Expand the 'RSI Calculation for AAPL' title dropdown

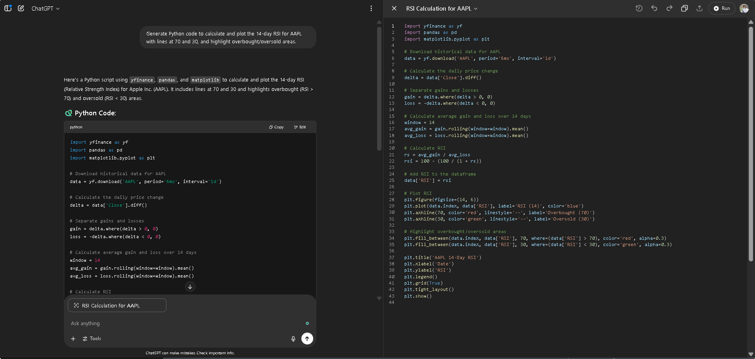pos(442,8)
